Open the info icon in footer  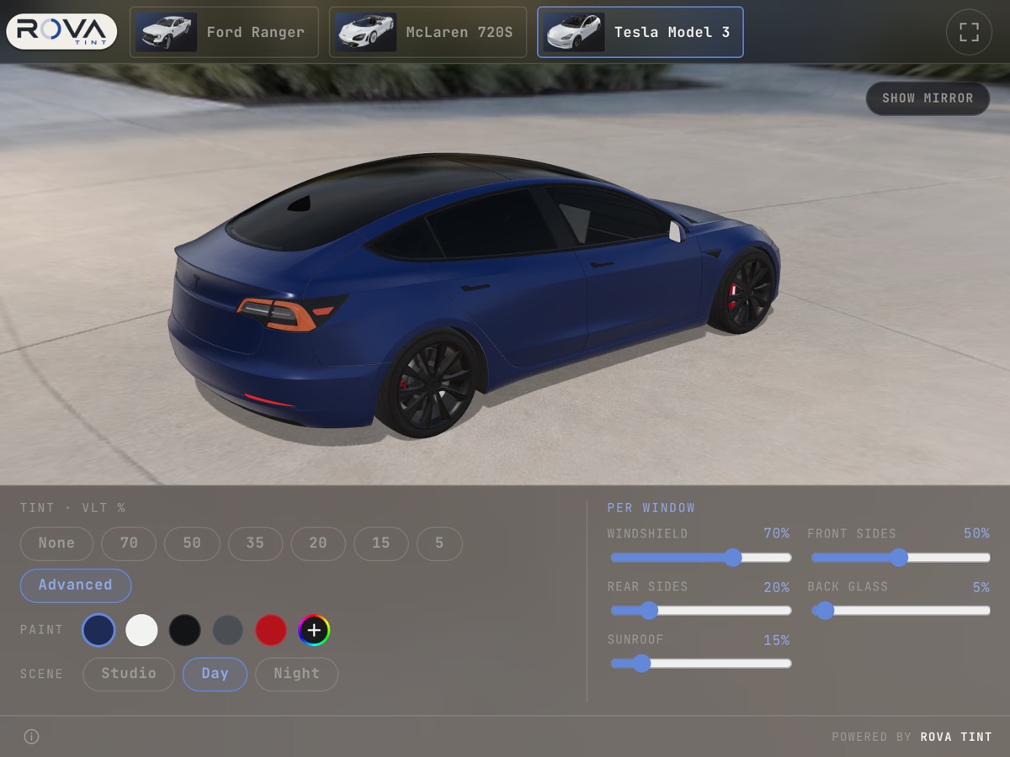[x=31, y=737]
